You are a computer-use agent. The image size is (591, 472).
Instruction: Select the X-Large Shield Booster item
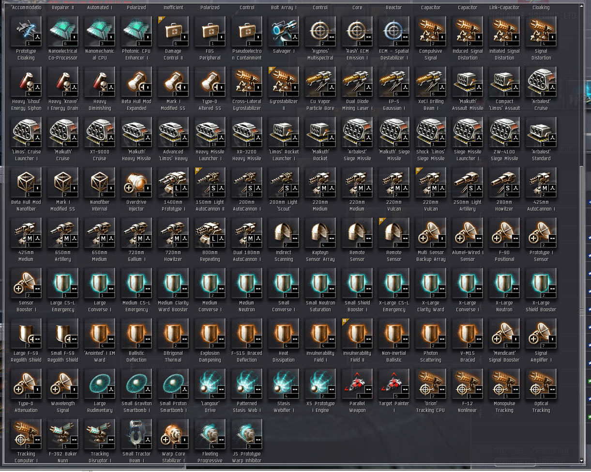point(541,284)
